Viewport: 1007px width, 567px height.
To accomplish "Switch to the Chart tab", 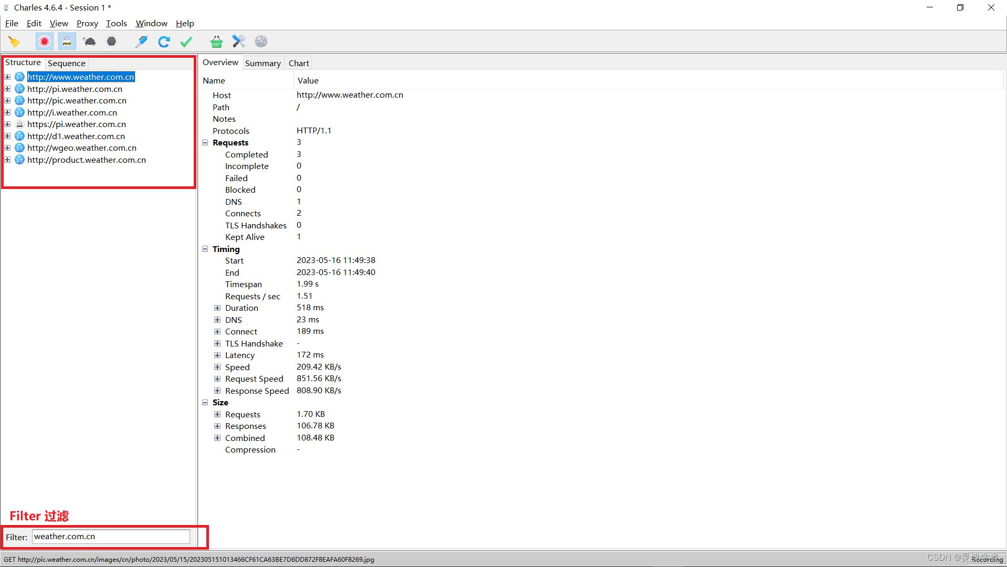I will (299, 63).
